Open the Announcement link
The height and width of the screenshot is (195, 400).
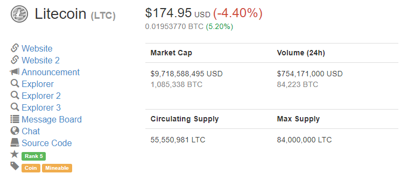(51, 72)
